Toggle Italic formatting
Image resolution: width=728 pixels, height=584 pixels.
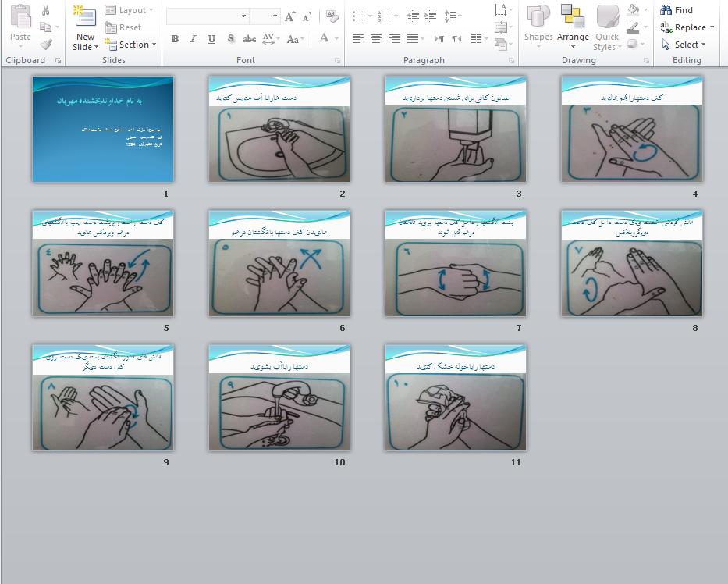click(x=194, y=39)
